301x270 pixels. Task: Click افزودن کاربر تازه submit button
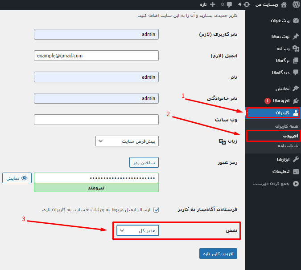pos(218,254)
